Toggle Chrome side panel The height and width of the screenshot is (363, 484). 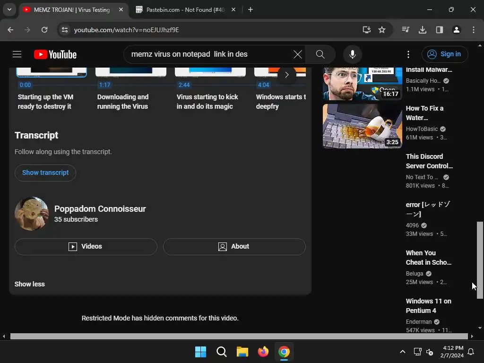(x=440, y=30)
